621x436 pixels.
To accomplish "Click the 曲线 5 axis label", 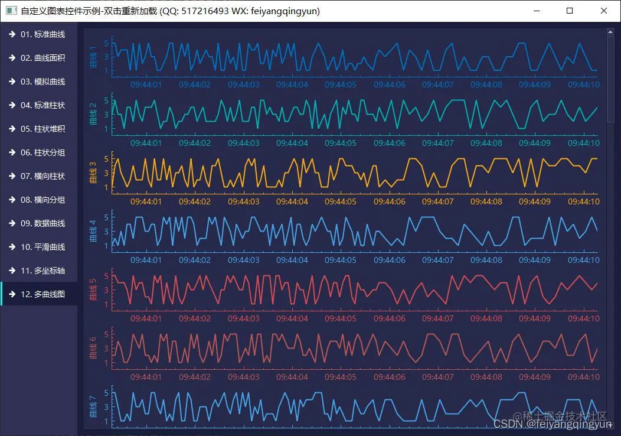I will click(x=93, y=289).
